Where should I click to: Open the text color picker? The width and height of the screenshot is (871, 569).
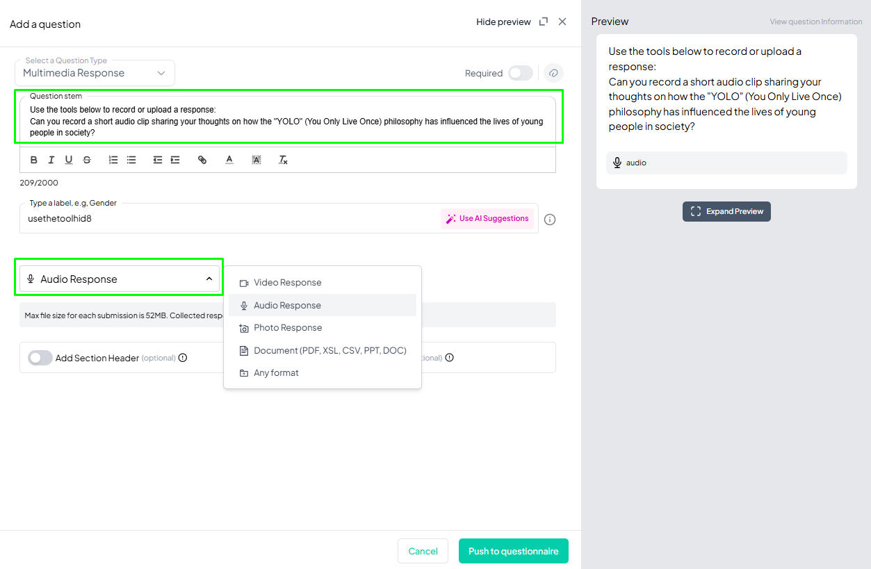[x=229, y=160]
